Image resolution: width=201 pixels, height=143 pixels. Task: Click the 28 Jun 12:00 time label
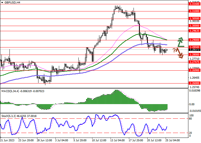click(45, 140)
